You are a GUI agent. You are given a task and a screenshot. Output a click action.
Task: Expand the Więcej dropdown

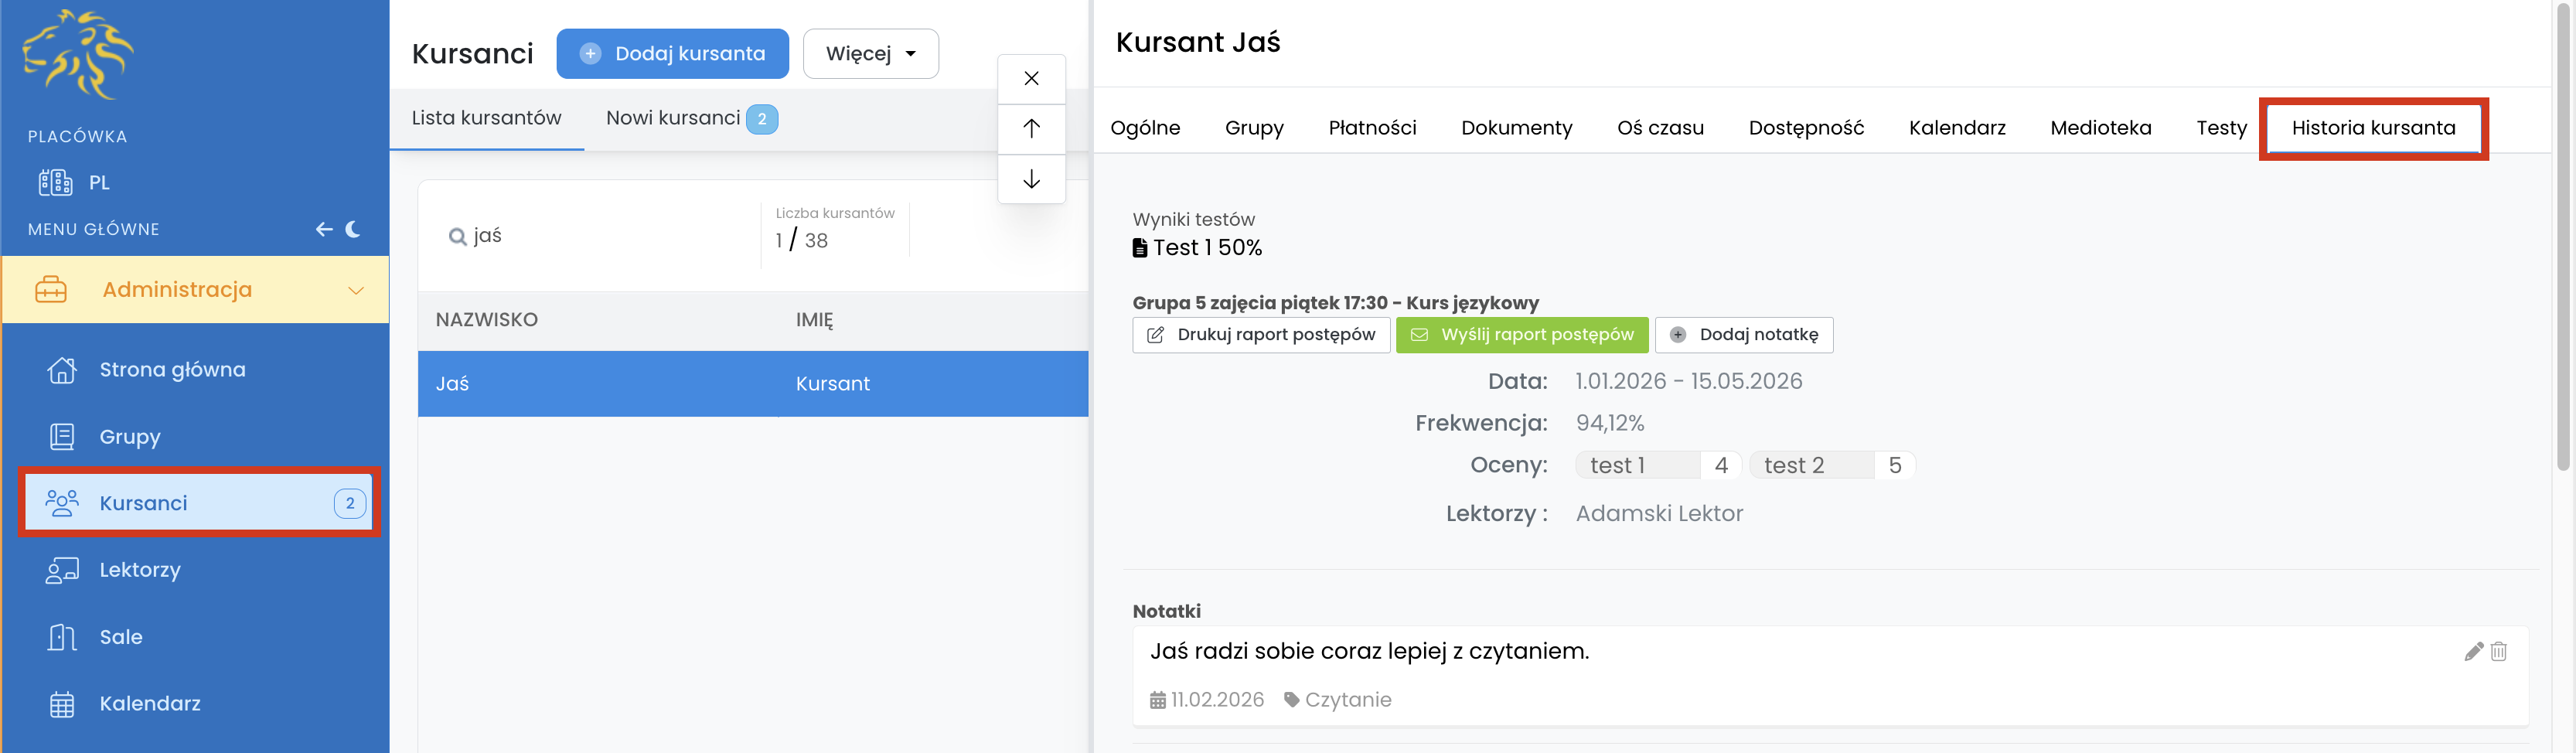click(870, 54)
